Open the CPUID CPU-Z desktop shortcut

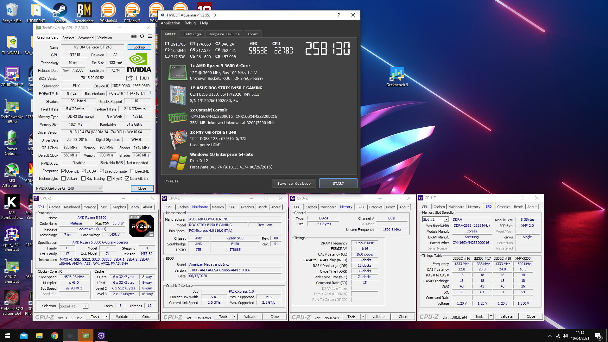pyautogui.click(x=12, y=77)
